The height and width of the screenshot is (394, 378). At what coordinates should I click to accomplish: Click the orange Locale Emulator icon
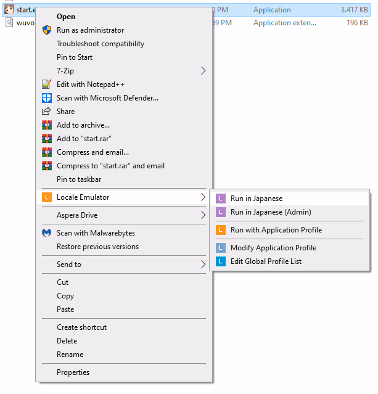coord(46,197)
